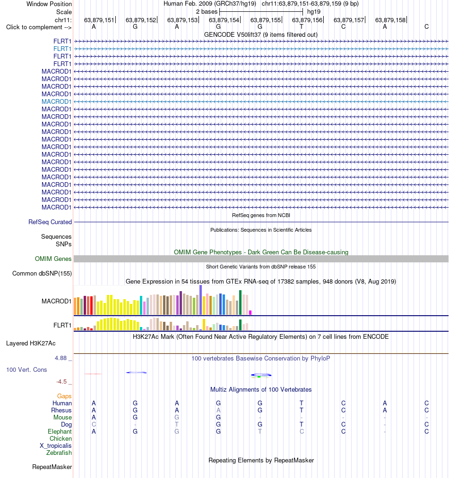Open 'Short Genetic Variants from dbSNP release 155' title
449x478 pixels.
[261, 267]
